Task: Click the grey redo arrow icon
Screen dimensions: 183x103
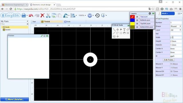Action: [x=37, y=15]
